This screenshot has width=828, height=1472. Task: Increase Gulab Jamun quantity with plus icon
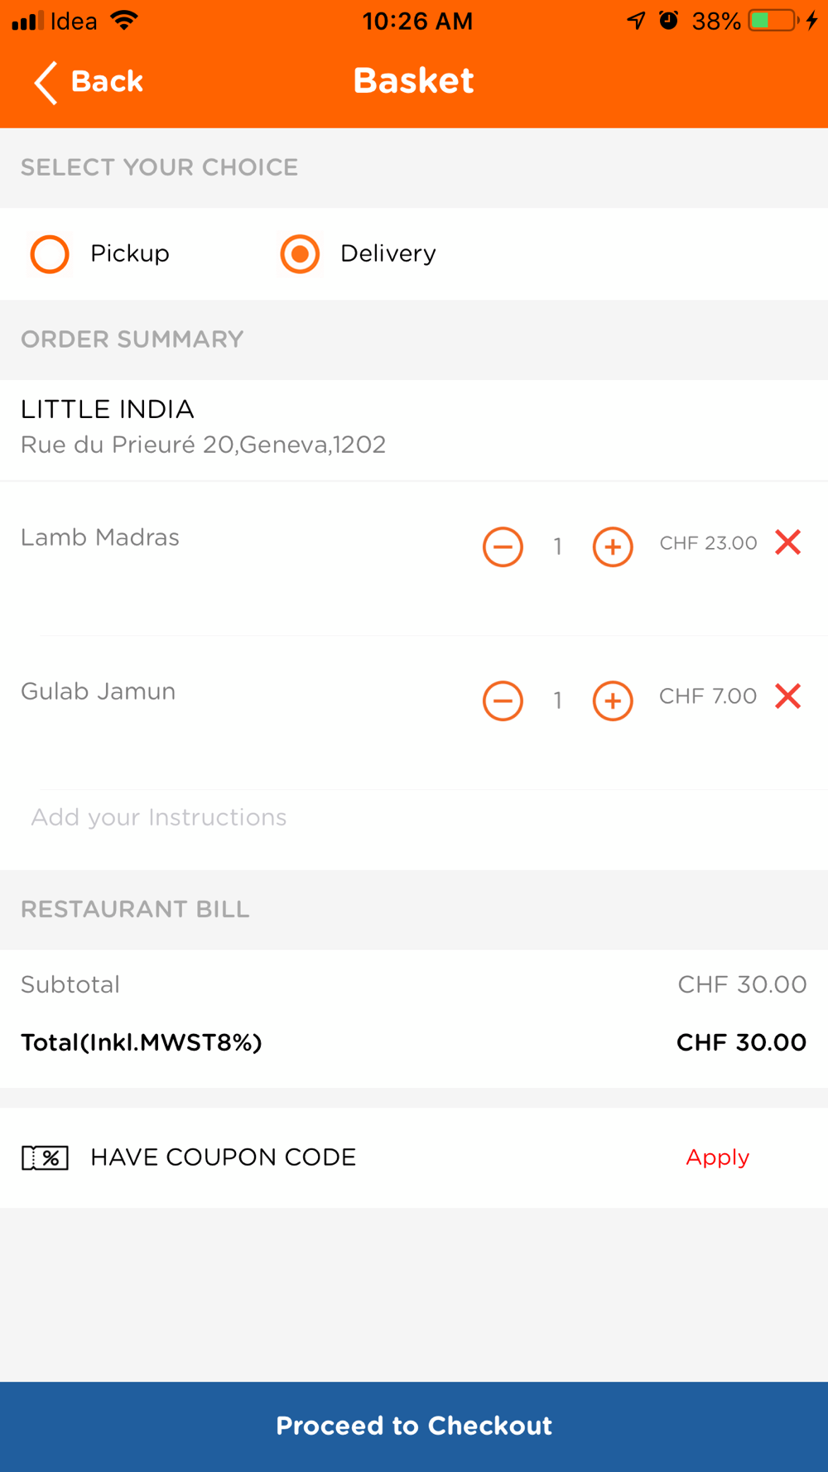click(613, 701)
